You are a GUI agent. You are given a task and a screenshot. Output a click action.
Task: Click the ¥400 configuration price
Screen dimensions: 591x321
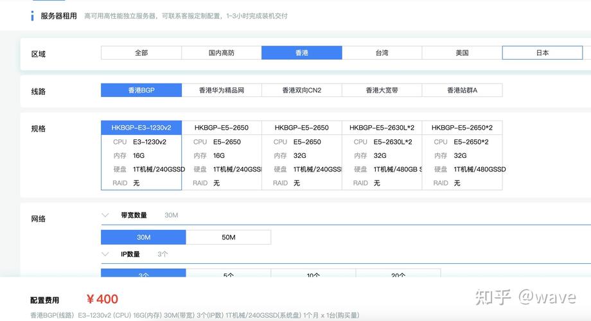pyautogui.click(x=102, y=299)
